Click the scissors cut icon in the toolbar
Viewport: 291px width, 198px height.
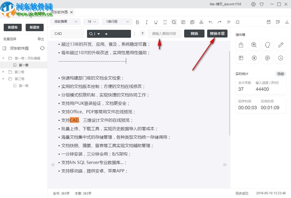point(201,22)
